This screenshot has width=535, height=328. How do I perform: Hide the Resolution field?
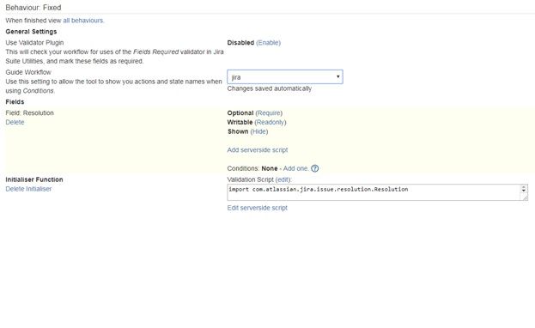(x=259, y=131)
